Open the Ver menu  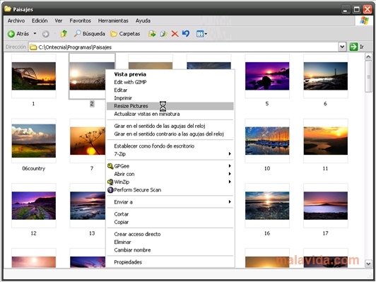click(59, 21)
